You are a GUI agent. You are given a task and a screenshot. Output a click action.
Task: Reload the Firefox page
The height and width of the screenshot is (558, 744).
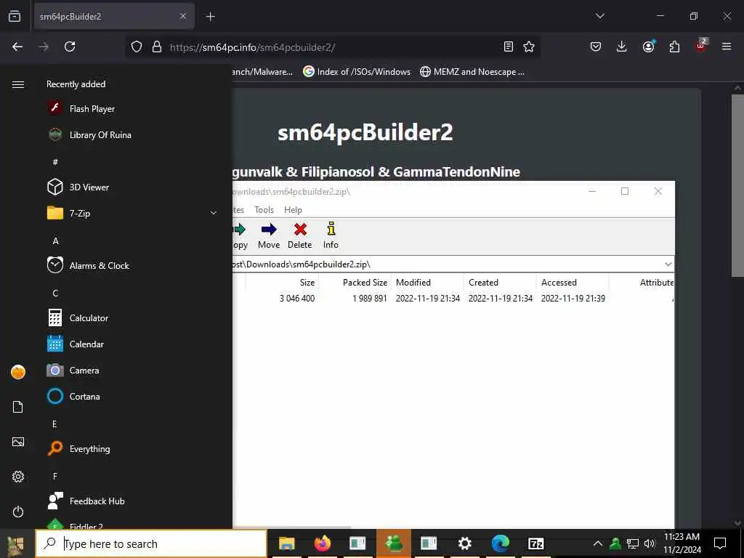(x=70, y=46)
